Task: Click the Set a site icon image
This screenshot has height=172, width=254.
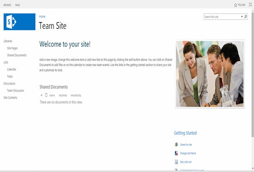Action: coord(176,162)
